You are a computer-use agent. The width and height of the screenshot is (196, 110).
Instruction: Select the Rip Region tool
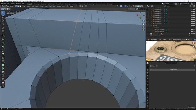3,86
